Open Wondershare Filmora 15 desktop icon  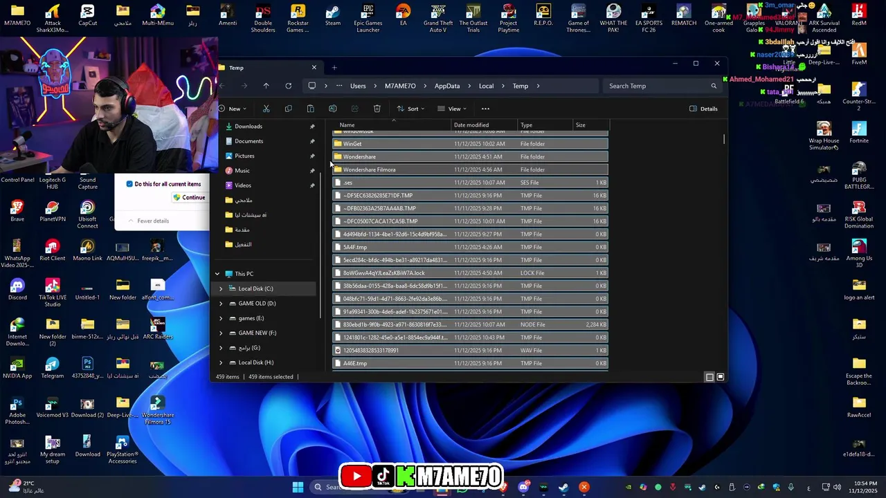[157, 411]
